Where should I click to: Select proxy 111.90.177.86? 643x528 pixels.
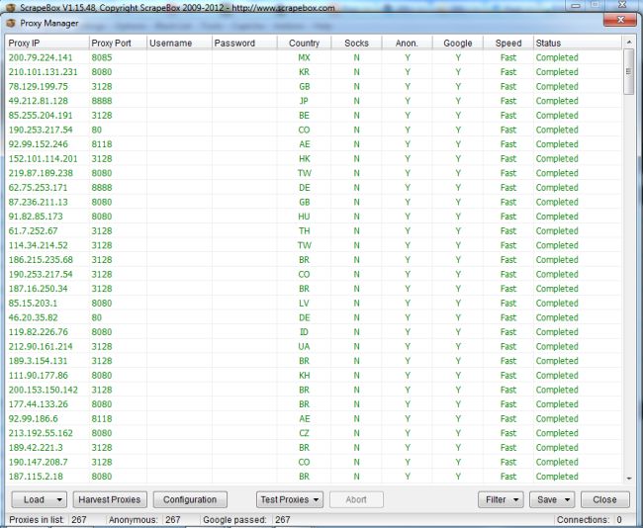click(315, 376)
